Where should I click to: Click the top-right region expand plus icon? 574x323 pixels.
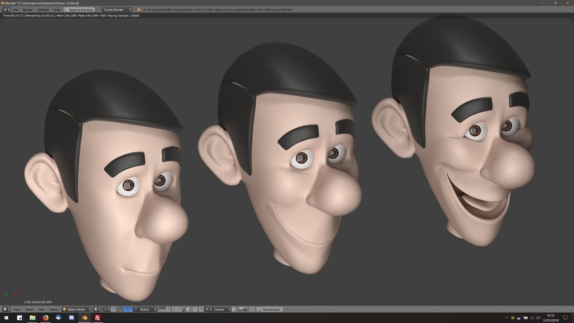pos(572,20)
